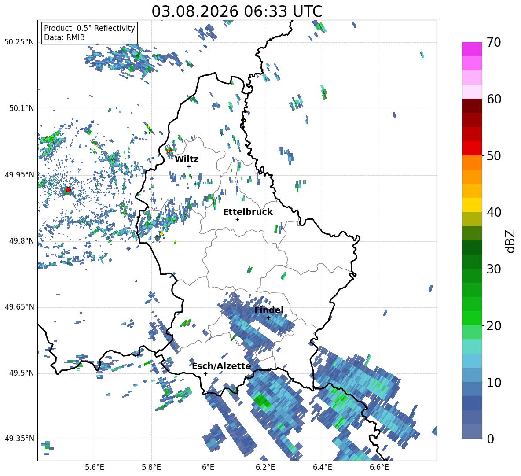Select the Wiltz map label
The image size is (521, 476).
187,159
